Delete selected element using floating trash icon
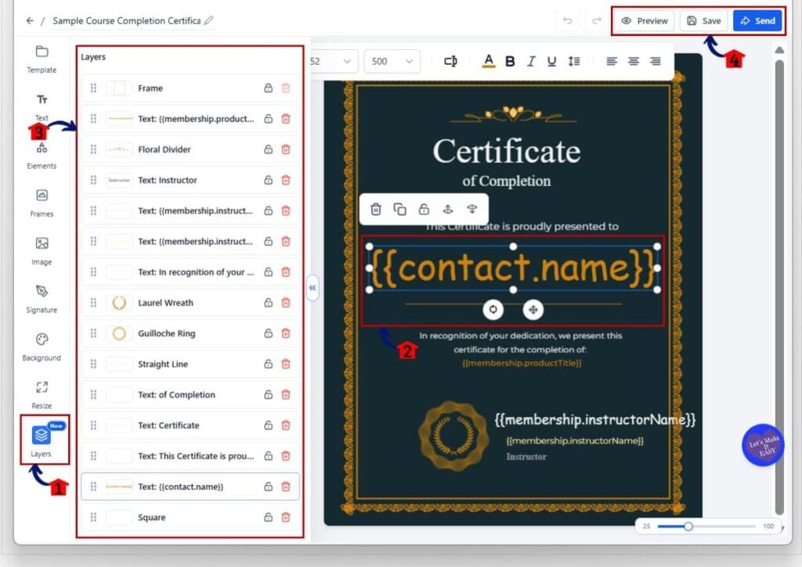Viewport: 802px width, 567px height. (x=376, y=209)
